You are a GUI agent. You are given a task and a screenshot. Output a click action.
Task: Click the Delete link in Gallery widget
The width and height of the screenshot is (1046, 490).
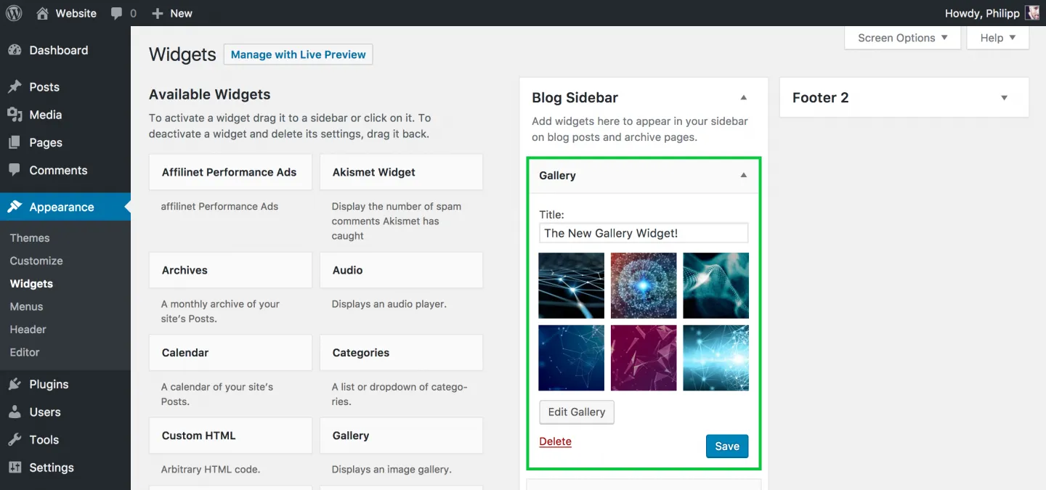point(556,441)
